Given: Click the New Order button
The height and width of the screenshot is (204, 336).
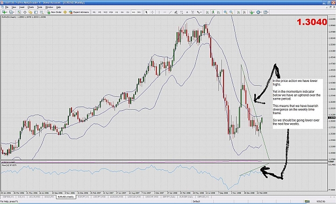Looking at the screenshot, I should [x=54, y=12].
